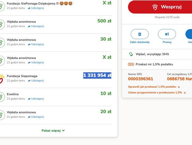
Task: Click the phone icon beside Wpłać SMS
Action: coord(131,54)
